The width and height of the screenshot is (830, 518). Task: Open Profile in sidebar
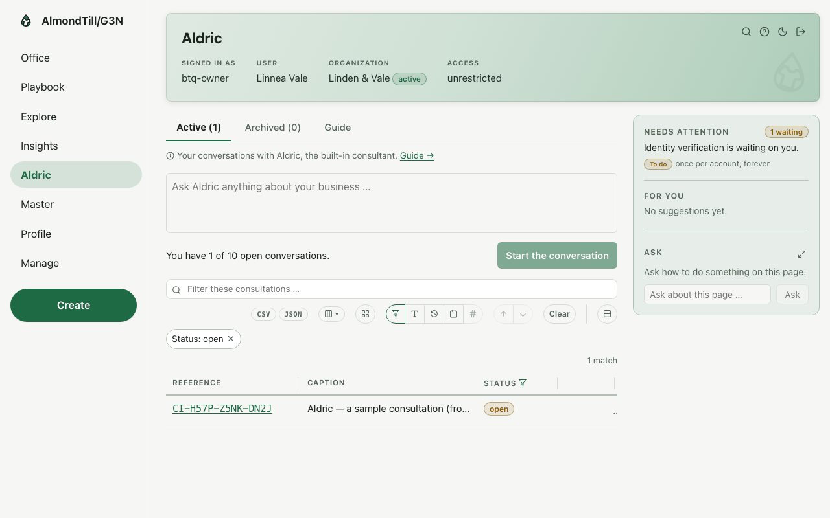coord(76,234)
